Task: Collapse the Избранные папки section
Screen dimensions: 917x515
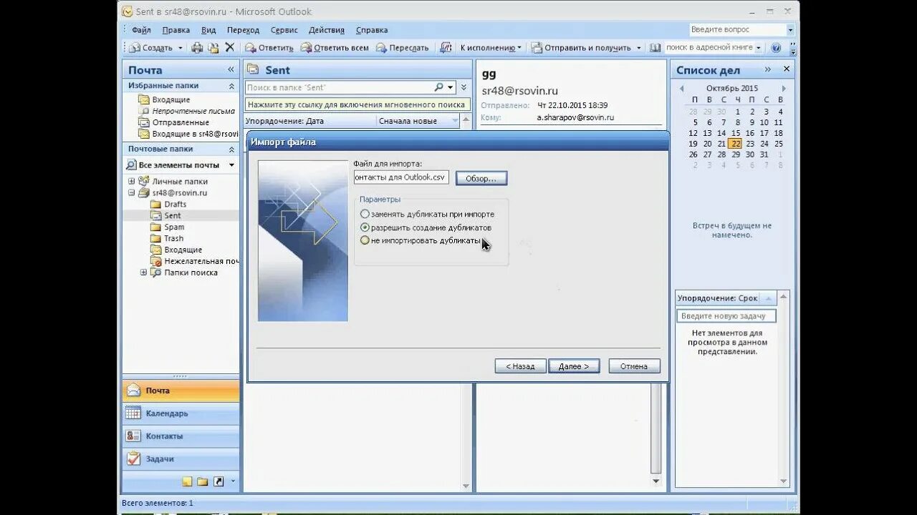Action: click(x=231, y=86)
